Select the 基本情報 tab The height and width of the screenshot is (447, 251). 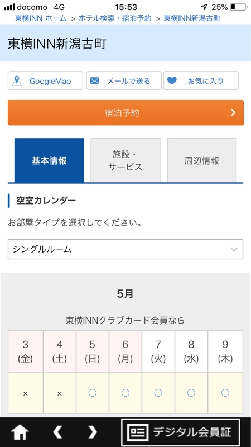(x=49, y=160)
